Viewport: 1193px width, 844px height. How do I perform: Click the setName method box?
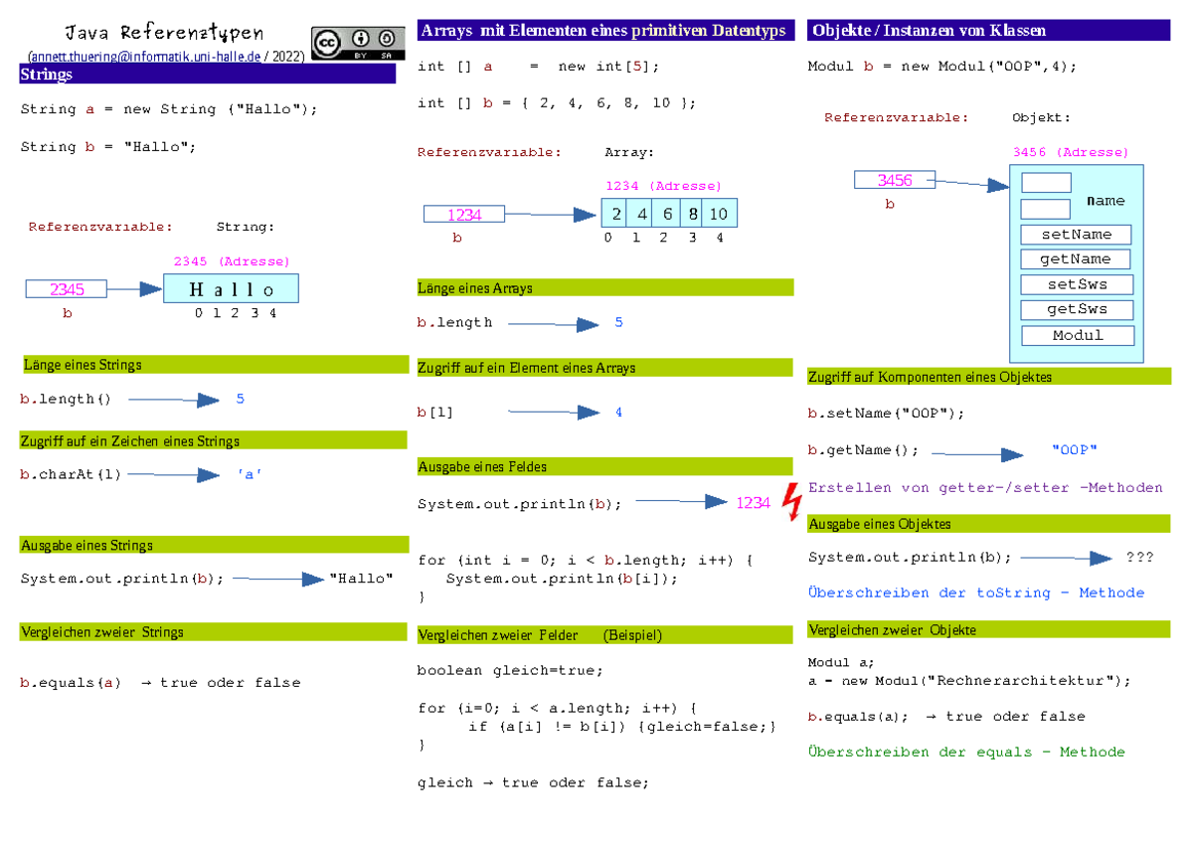click(x=1077, y=235)
